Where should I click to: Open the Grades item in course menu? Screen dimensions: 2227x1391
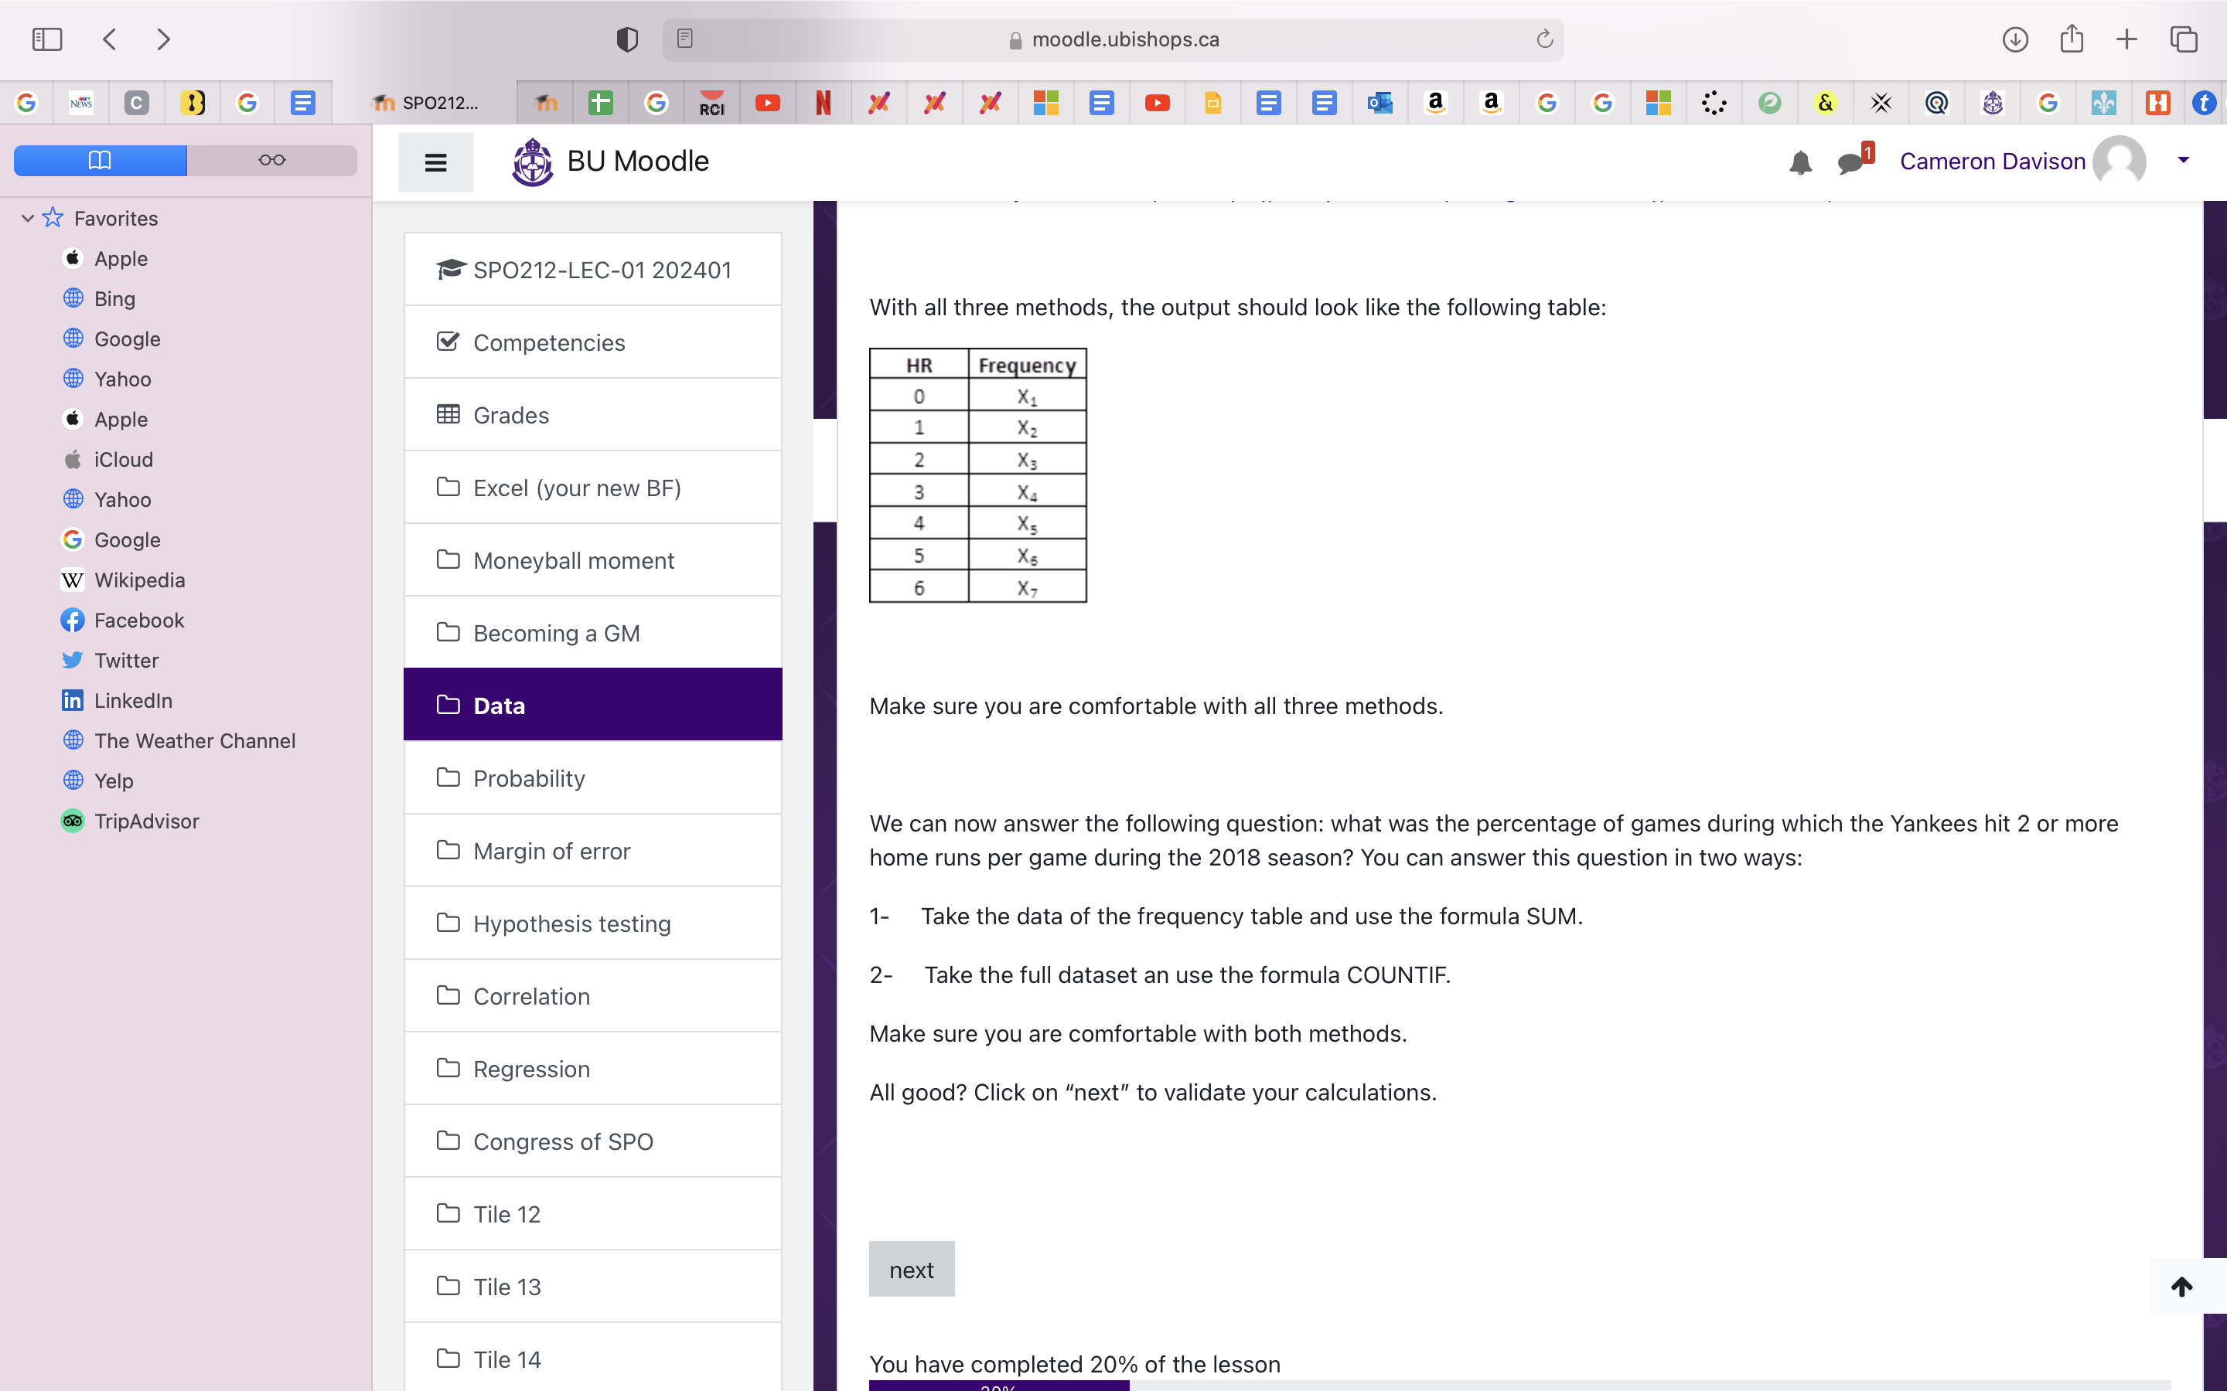(510, 415)
